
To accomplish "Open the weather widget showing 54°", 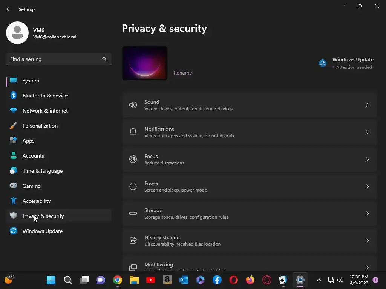I will tap(9, 279).
